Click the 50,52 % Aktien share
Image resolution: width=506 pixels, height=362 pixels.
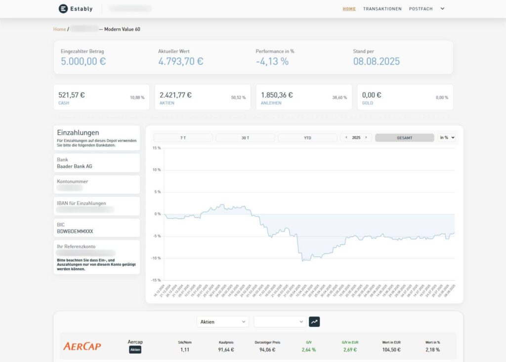point(238,98)
